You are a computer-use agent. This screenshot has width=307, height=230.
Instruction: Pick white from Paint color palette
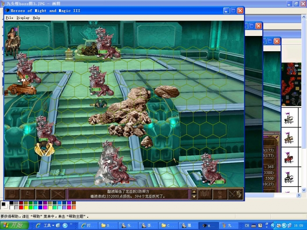11,207
